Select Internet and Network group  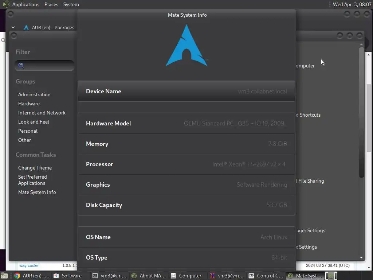[x=42, y=113]
